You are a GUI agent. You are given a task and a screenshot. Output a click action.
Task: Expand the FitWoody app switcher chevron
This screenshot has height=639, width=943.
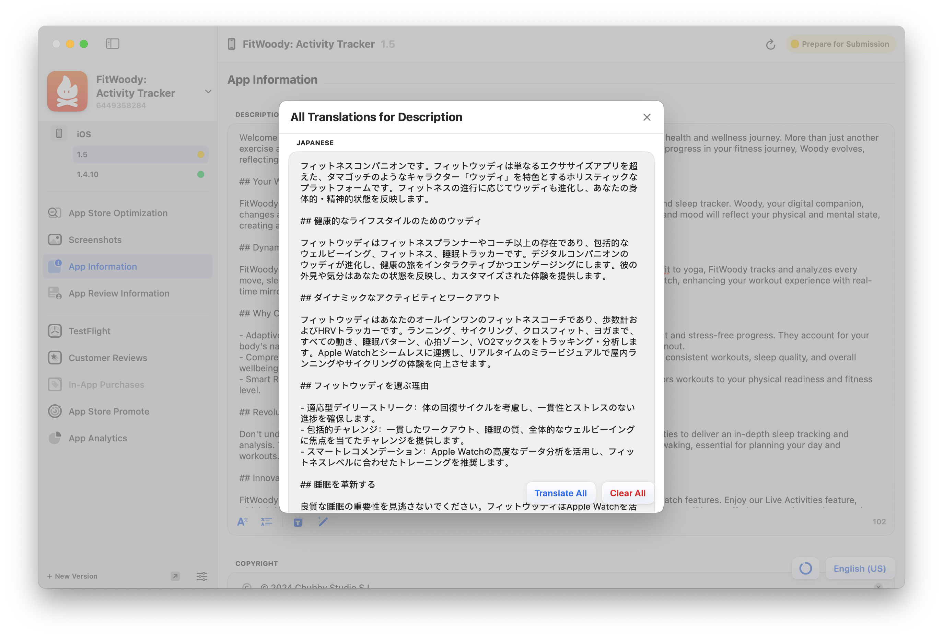click(x=208, y=92)
